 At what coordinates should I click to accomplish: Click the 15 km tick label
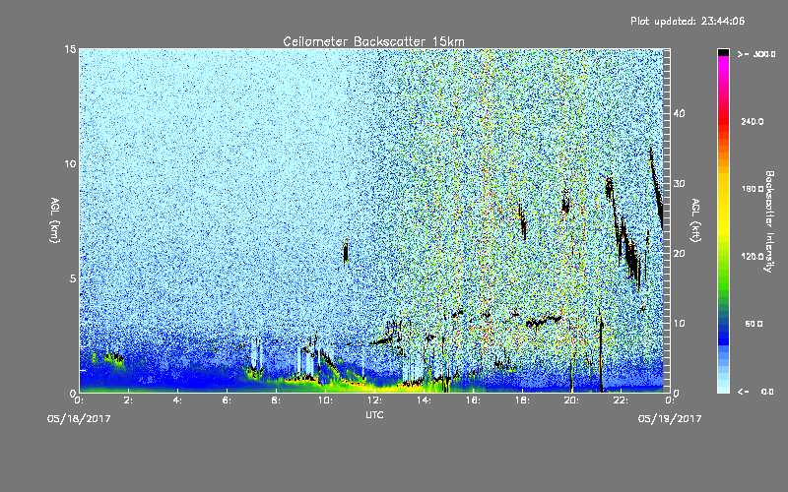70,49
